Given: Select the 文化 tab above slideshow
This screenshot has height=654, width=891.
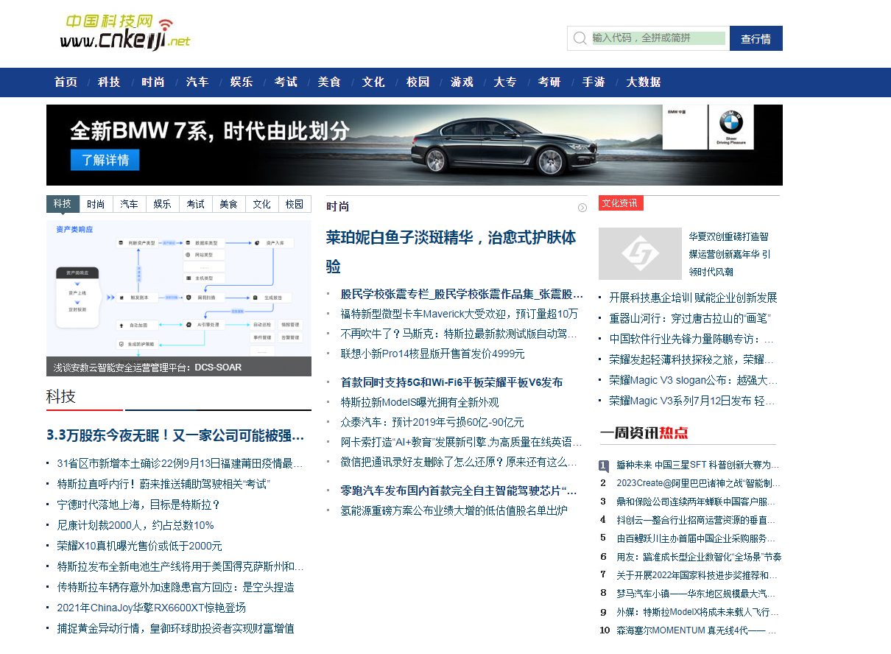Looking at the screenshot, I should (x=261, y=204).
